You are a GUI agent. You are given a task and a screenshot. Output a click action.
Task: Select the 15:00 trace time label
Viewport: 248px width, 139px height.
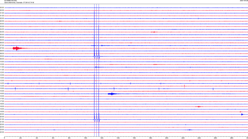[2, 88]
